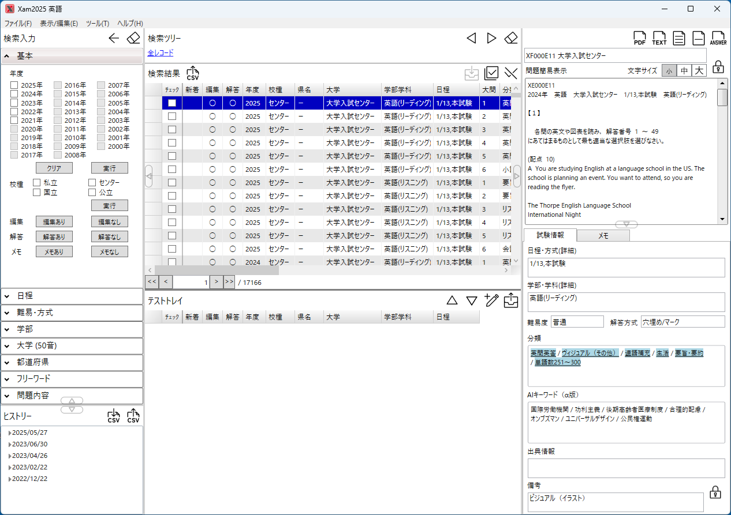Image resolution: width=731 pixels, height=515 pixels.
Task: Check the 2024年 year checkbox
Action: click(14, 94)
